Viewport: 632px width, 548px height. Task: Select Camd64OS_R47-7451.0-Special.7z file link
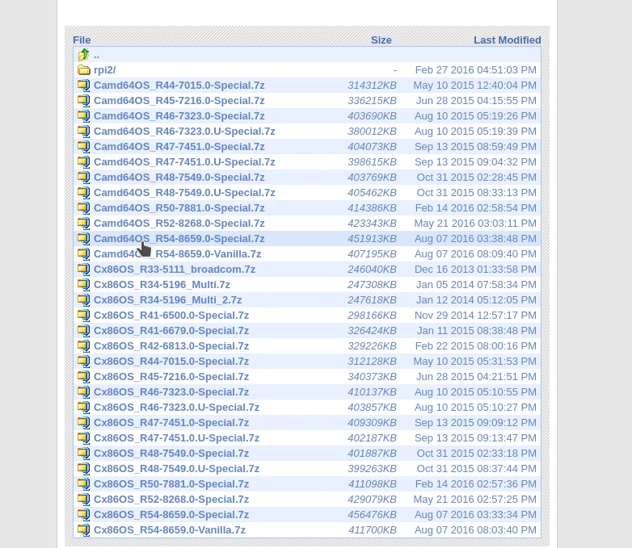[x=179, y=147]
